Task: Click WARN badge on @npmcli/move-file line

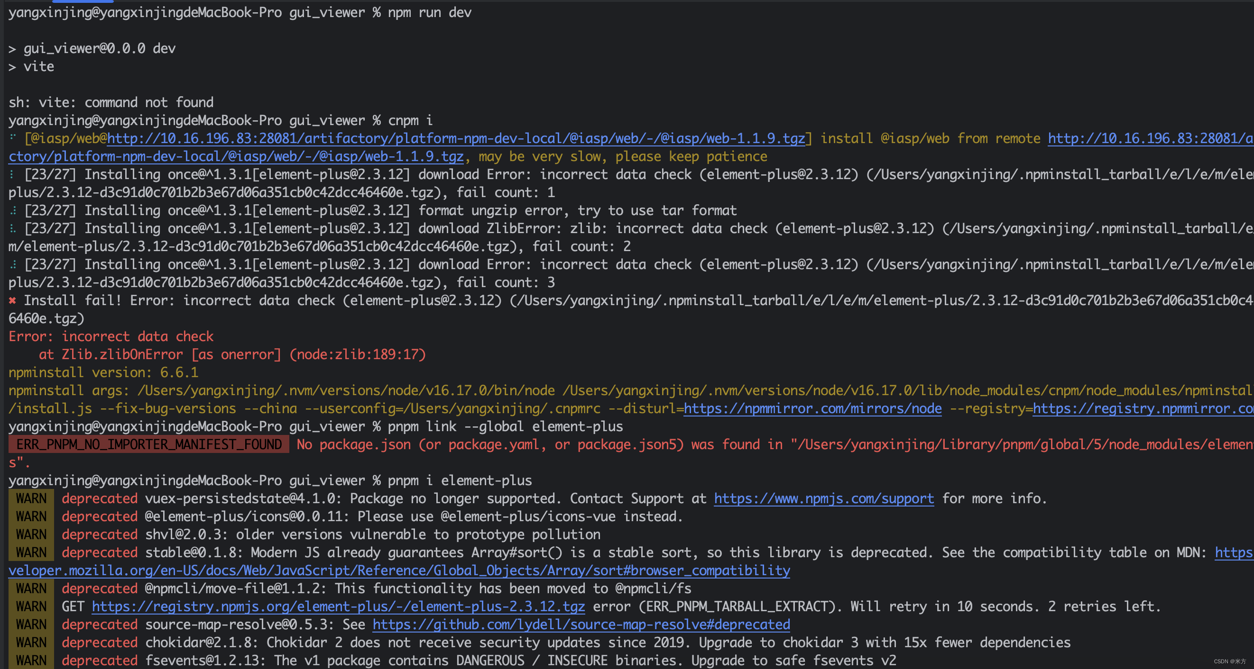Action: [31, 588]
